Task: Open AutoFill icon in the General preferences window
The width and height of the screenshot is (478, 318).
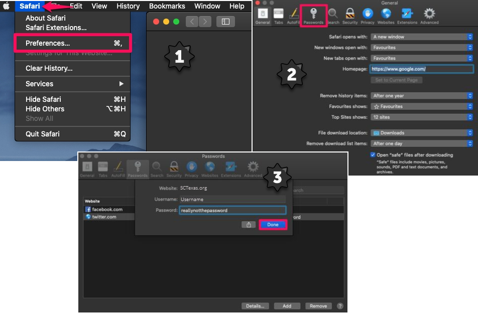Action: [x=293, y=16]
